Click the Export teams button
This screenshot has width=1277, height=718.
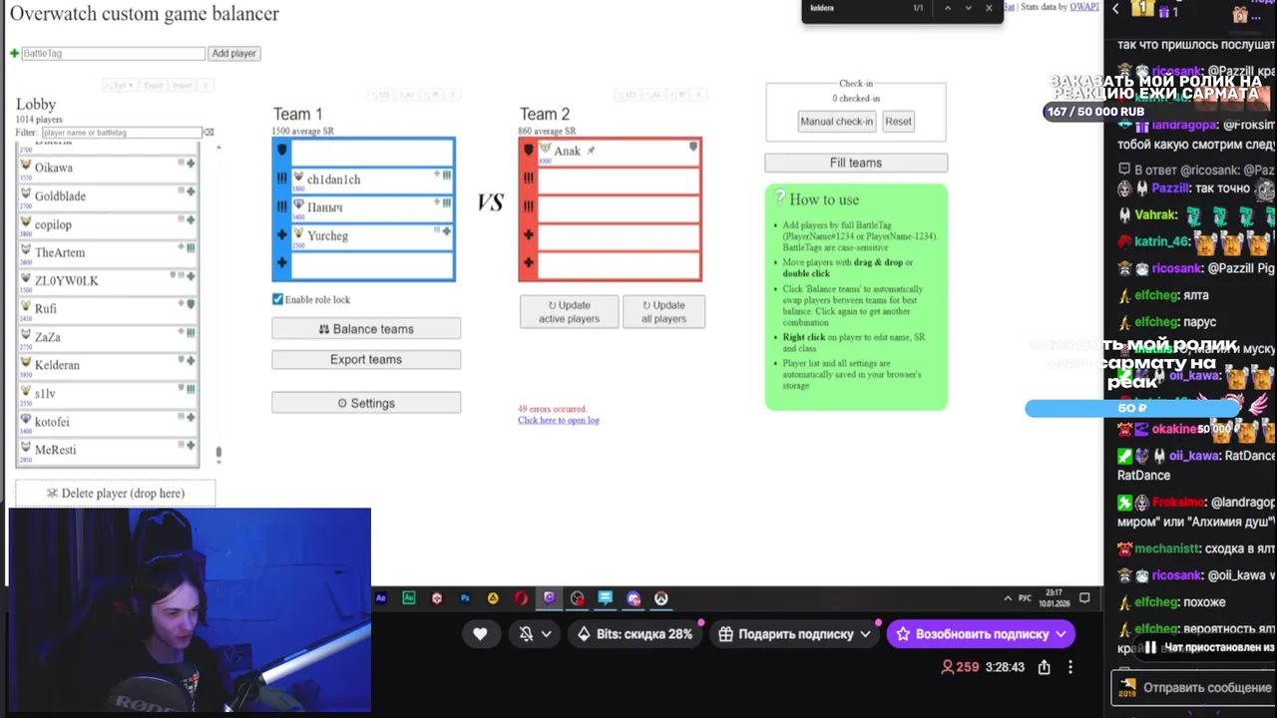[366, 360]
